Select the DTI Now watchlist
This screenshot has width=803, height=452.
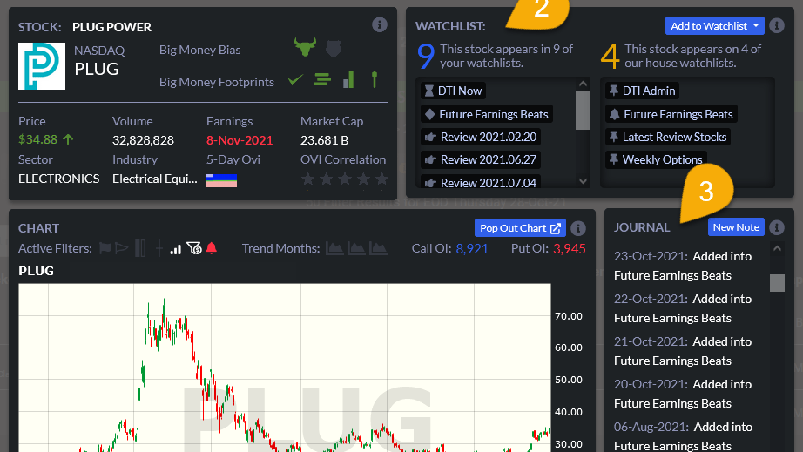tap(453, 91)
